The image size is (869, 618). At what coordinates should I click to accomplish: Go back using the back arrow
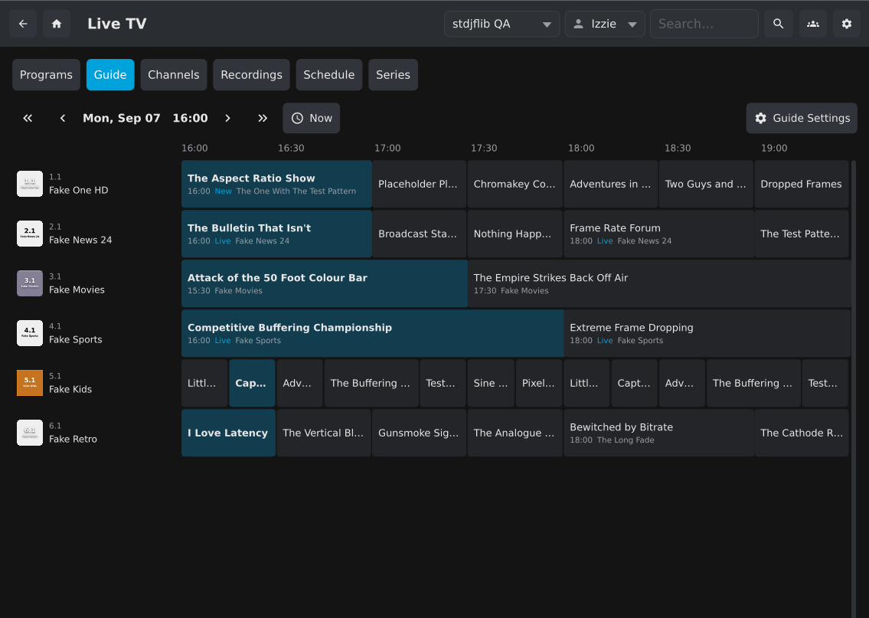23,24
